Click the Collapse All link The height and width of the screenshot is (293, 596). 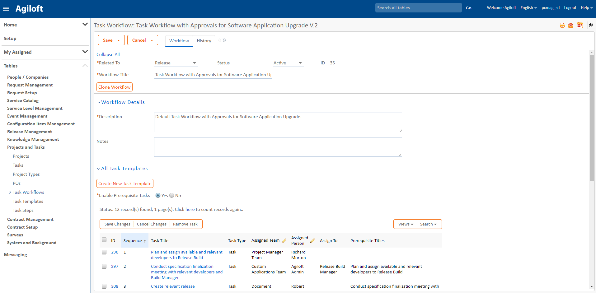(x=108, y=54)
